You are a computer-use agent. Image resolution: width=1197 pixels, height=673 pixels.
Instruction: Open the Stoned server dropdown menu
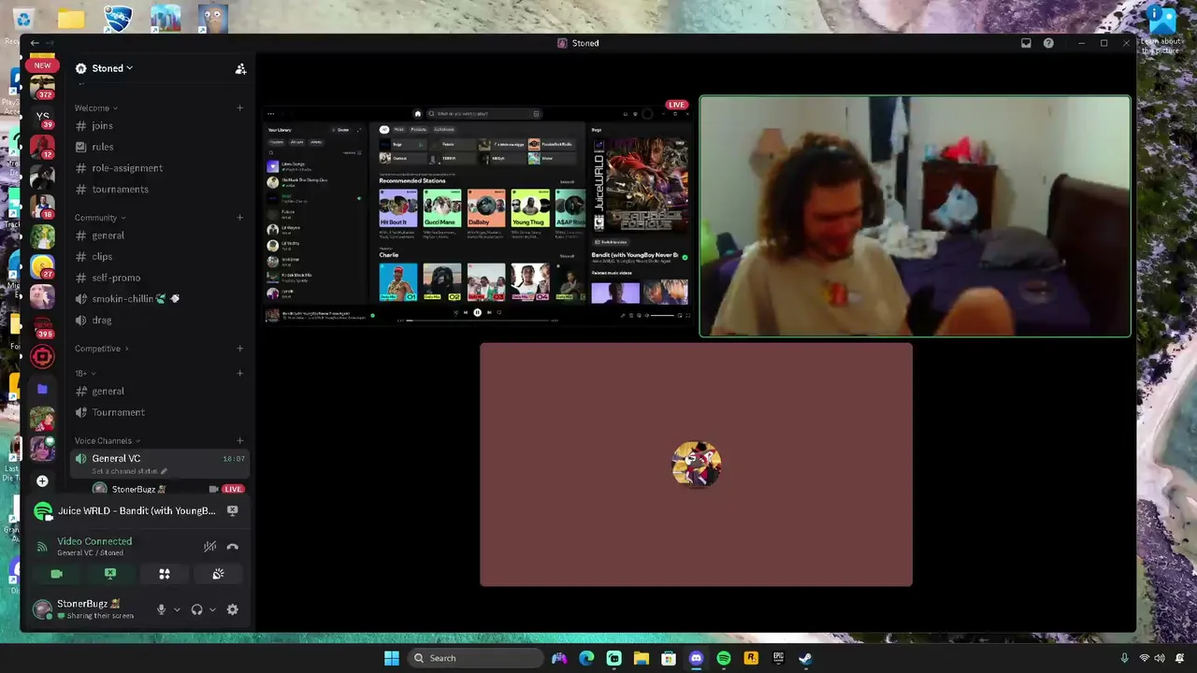click(112, 68)
